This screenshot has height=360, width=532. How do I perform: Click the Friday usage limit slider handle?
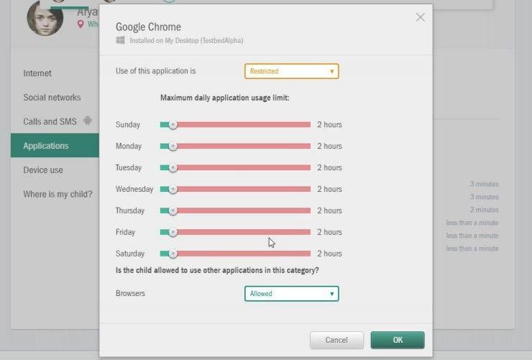(173, 232)
